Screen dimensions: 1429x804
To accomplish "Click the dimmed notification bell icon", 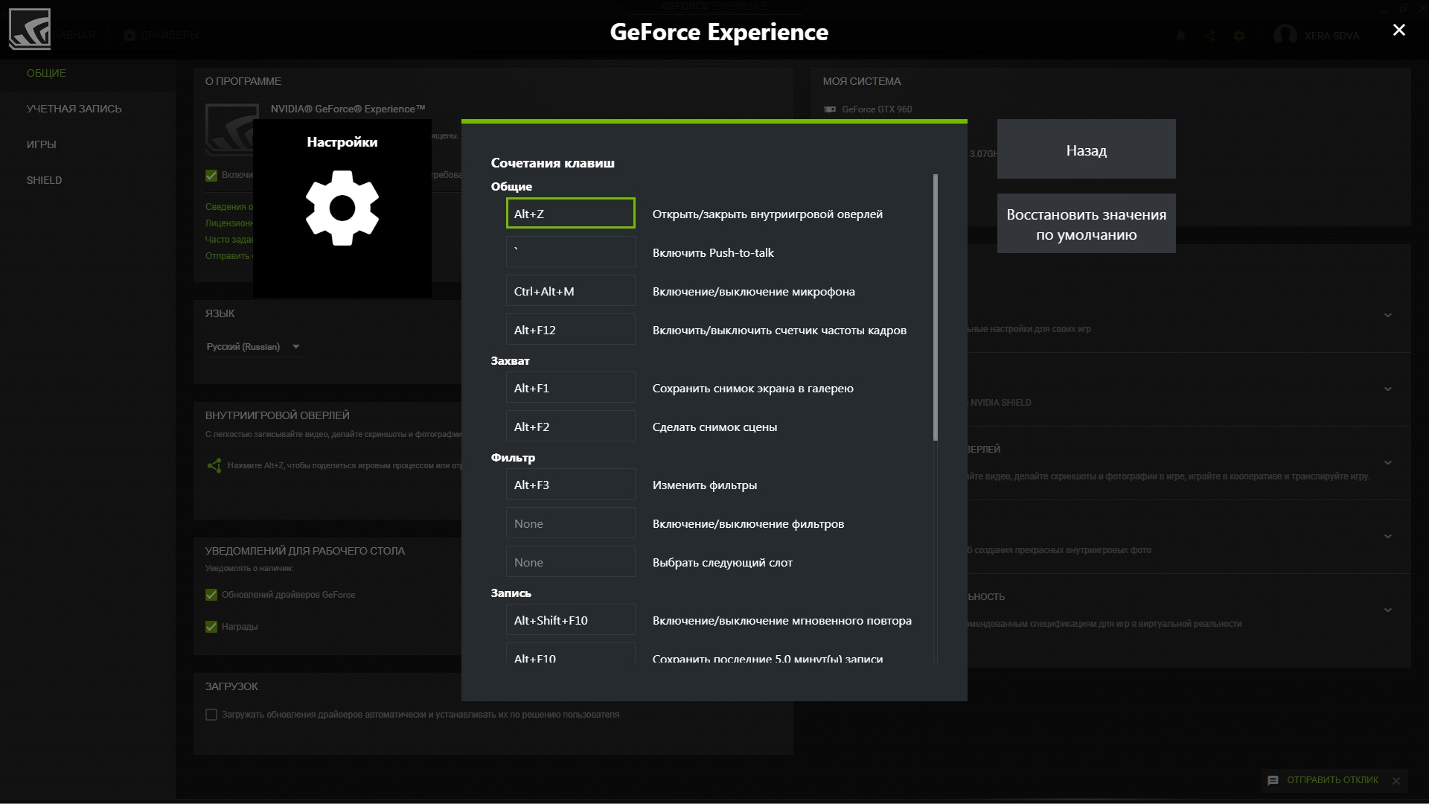I will tap(1180, 36).
